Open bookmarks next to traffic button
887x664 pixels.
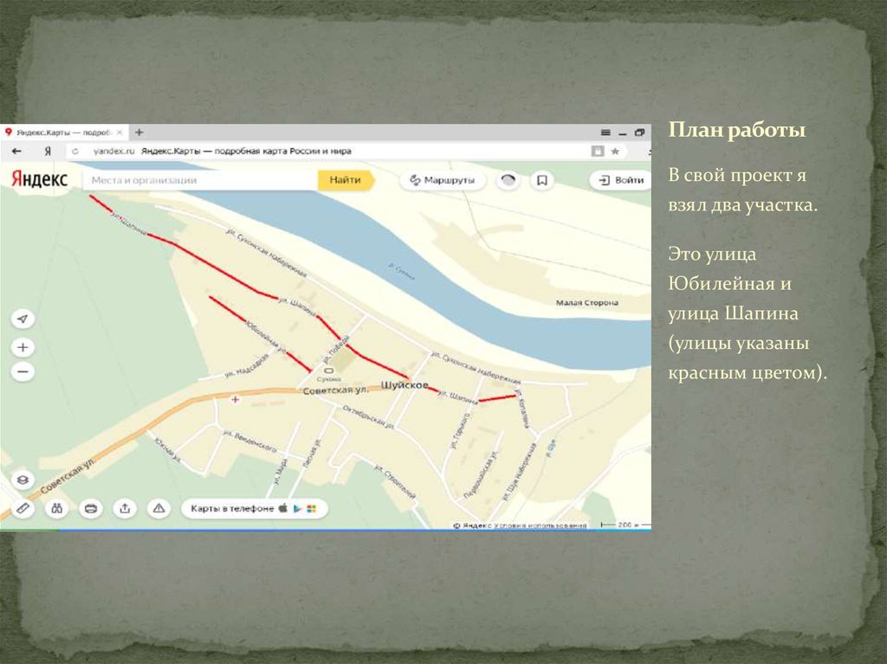[x=542, y=180]
